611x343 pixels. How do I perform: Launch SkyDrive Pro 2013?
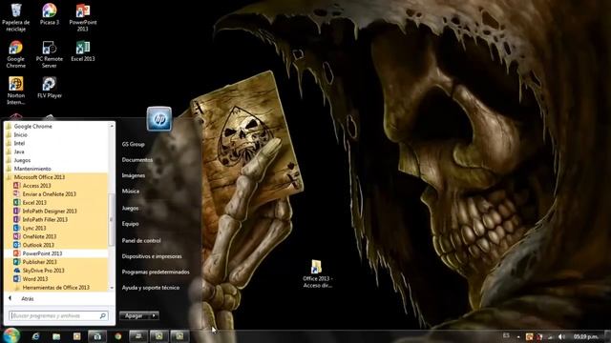coord(43,271)
